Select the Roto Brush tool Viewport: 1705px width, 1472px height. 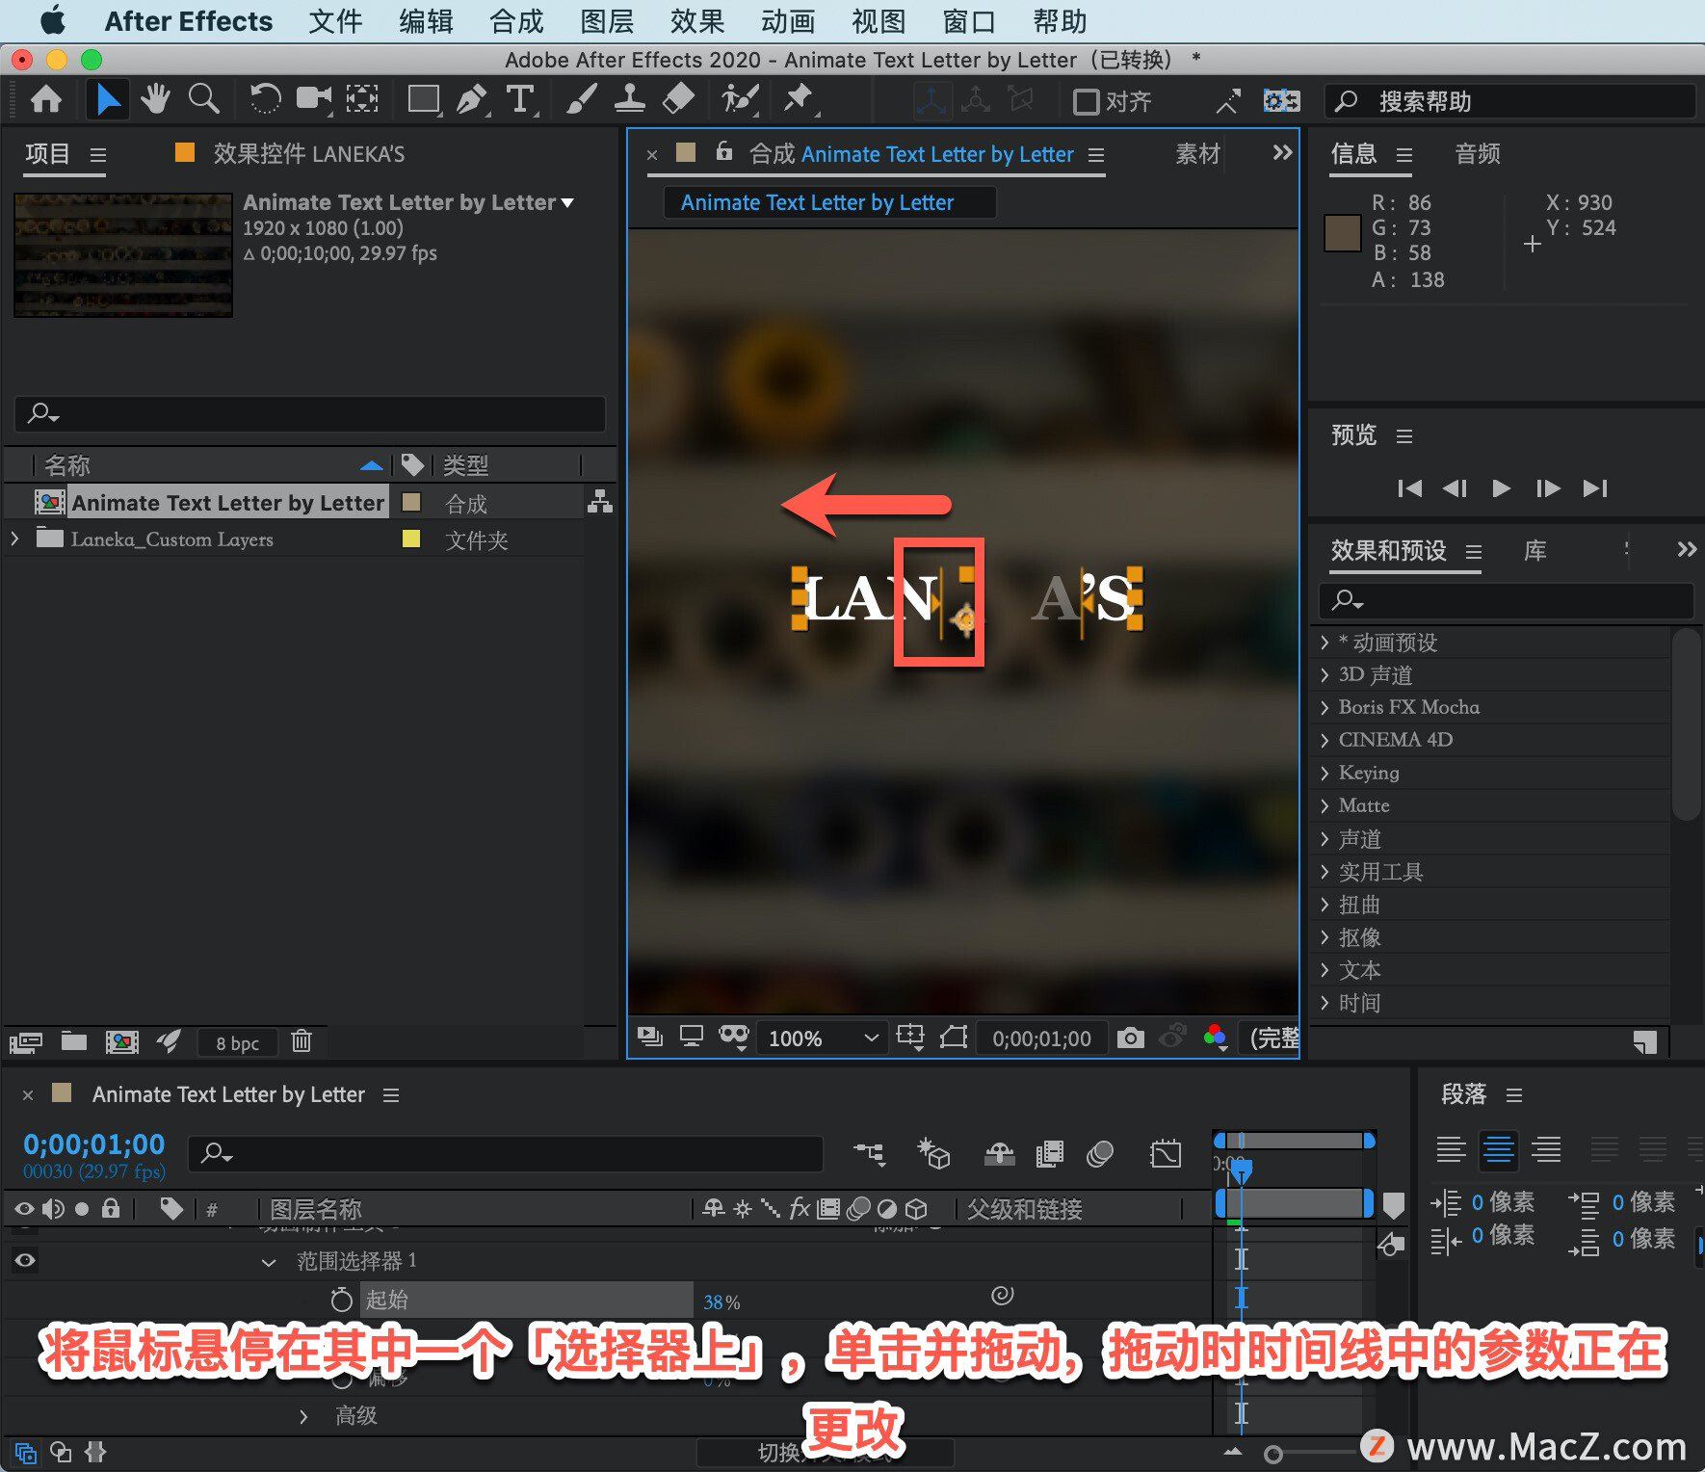click(740, 99)
